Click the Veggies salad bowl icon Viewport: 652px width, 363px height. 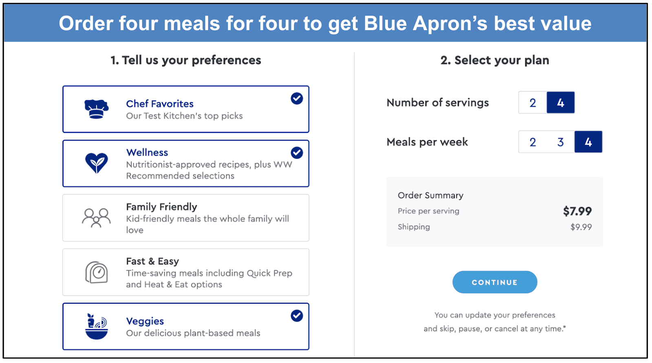coord(97,326)
